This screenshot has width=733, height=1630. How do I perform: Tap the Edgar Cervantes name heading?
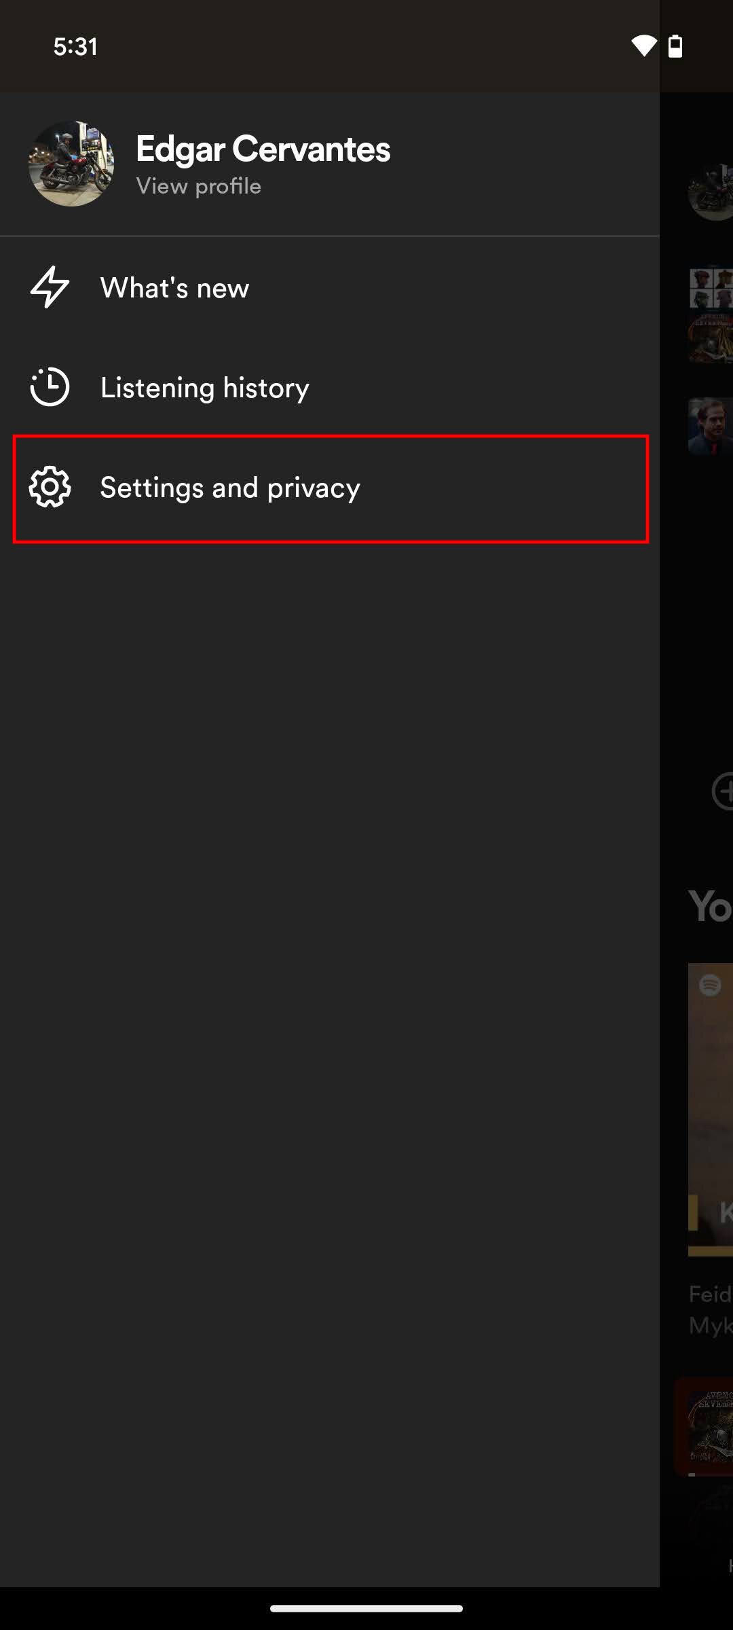263,149
